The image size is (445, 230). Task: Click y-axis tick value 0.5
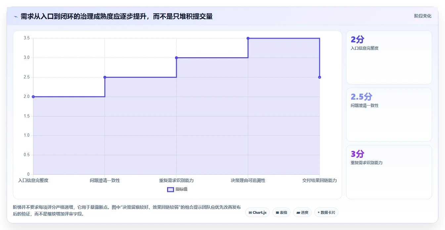click(26, 155)
